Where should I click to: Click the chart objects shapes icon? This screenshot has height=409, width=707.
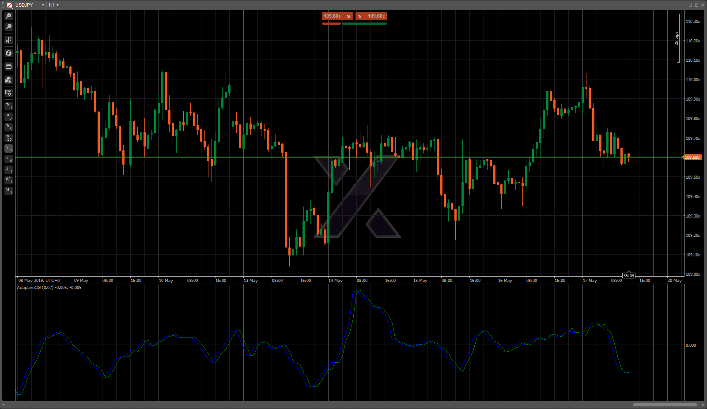click(8, 80)
